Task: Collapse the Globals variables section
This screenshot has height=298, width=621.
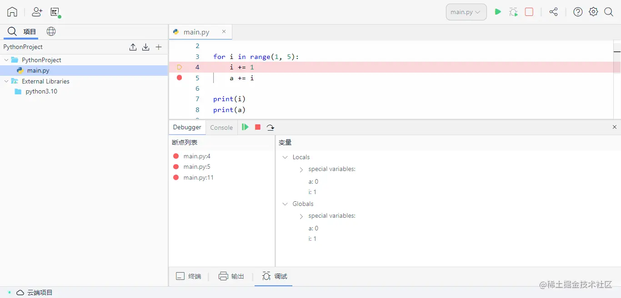Action: 285,204
